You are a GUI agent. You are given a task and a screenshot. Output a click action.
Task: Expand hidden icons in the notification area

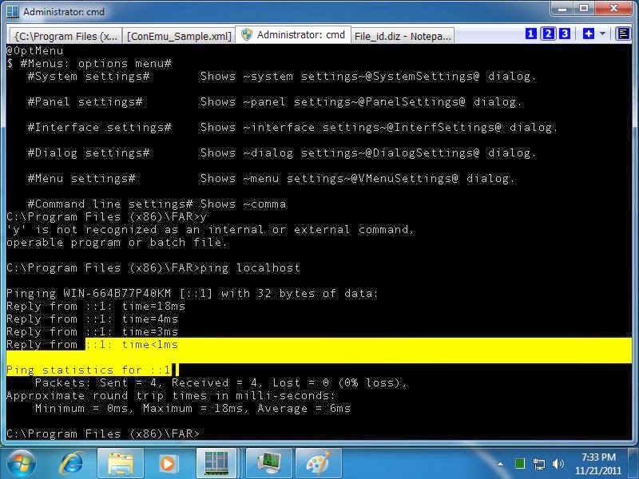[500, 463]
